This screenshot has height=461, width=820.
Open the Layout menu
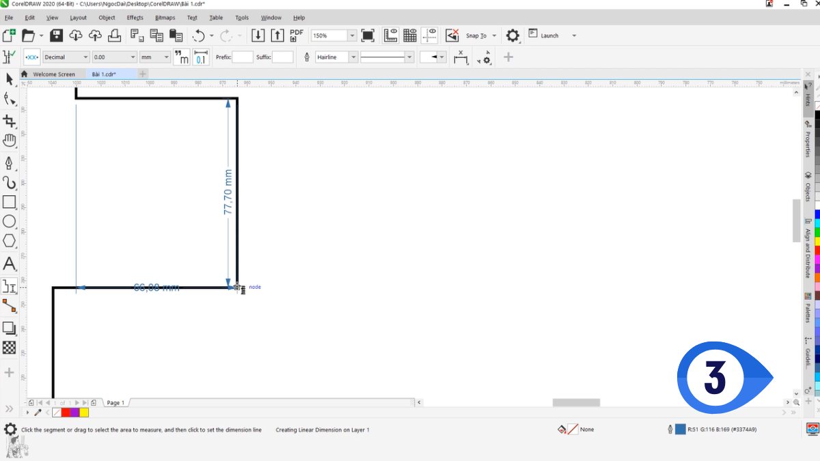78,18
